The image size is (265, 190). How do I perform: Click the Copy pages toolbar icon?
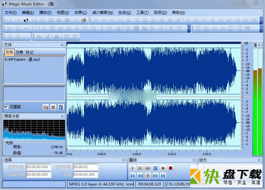click(x=120, y=20)
